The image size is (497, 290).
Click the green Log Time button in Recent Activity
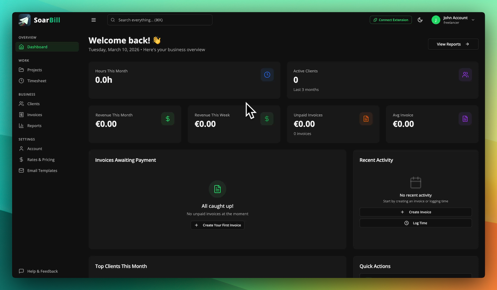click(x=415, y=223)
